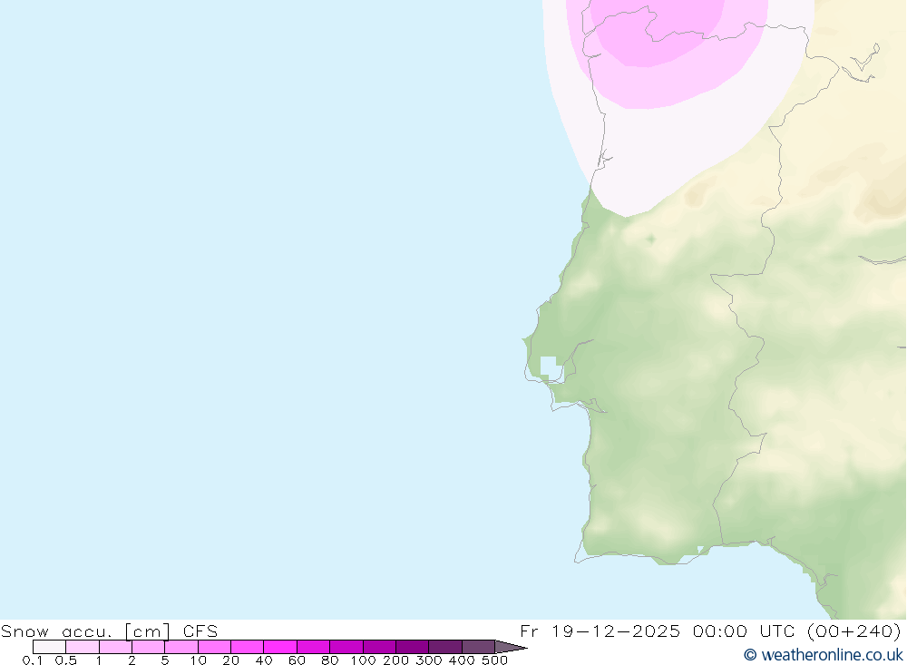Click the 'Snow accu. [cm] CFS' title
Viewport: 907px width, 665px height.
pyautogui.click(x=110, y=631)
